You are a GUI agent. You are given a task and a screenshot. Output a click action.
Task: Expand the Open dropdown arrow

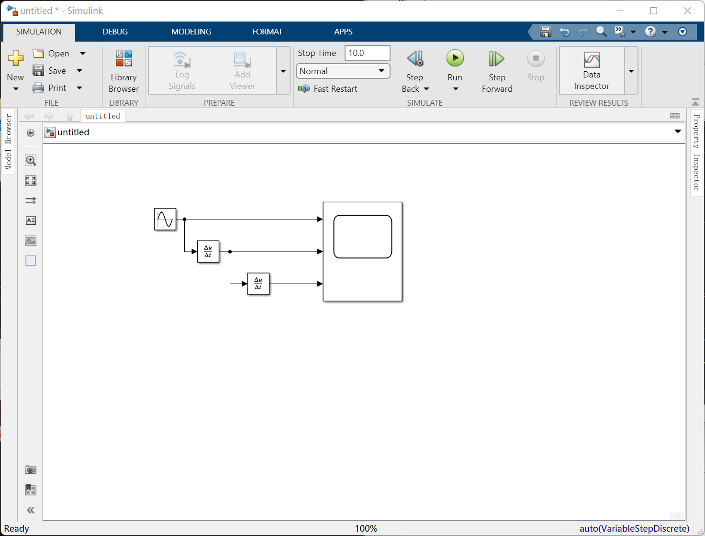tap(82, 53)
